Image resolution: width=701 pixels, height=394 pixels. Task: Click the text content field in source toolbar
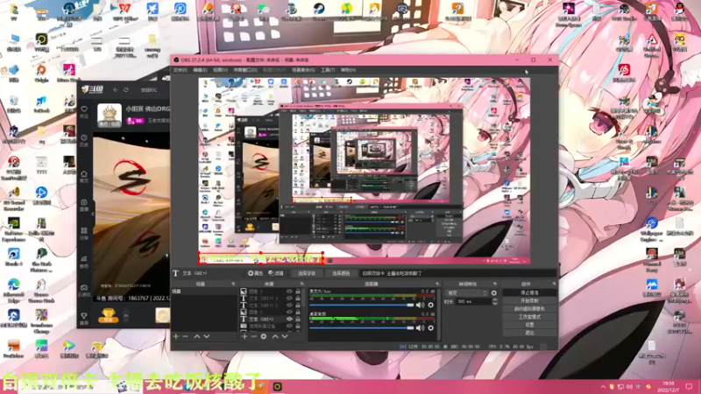[x=458, y=273]
